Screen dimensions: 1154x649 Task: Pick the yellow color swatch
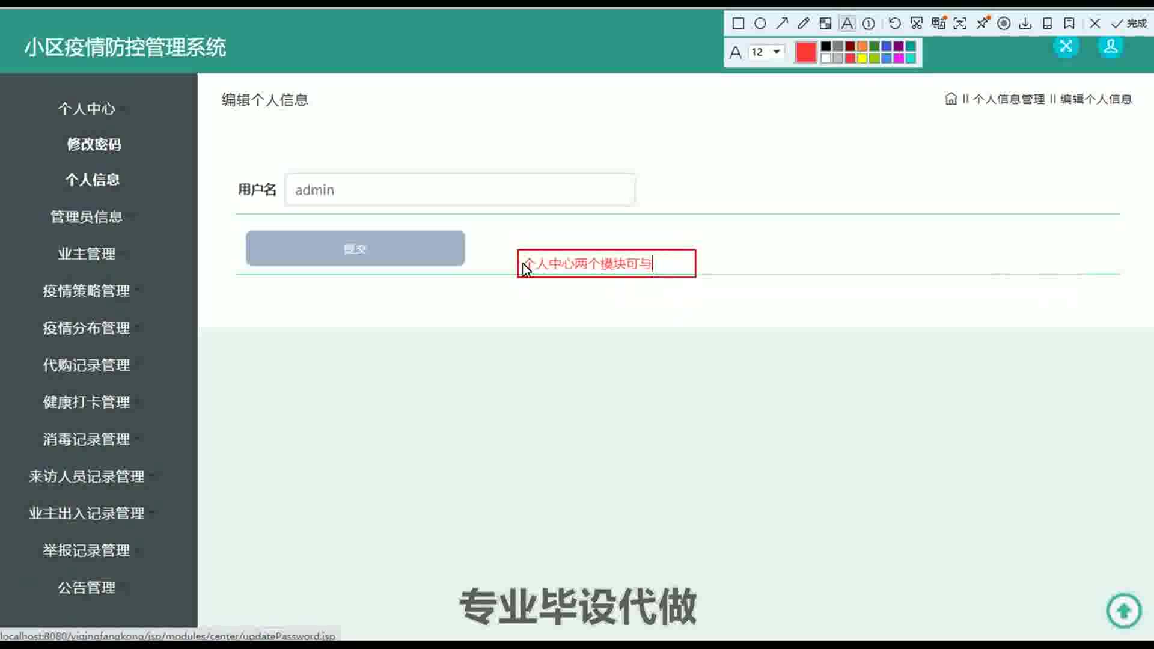(x=862, y=58)
